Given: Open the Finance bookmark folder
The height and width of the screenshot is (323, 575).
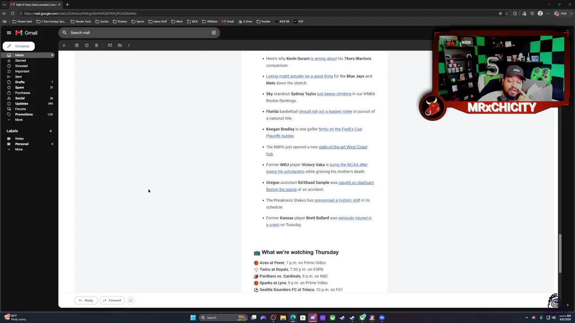Looking at the screenshot, I should (x=119, y=22).
